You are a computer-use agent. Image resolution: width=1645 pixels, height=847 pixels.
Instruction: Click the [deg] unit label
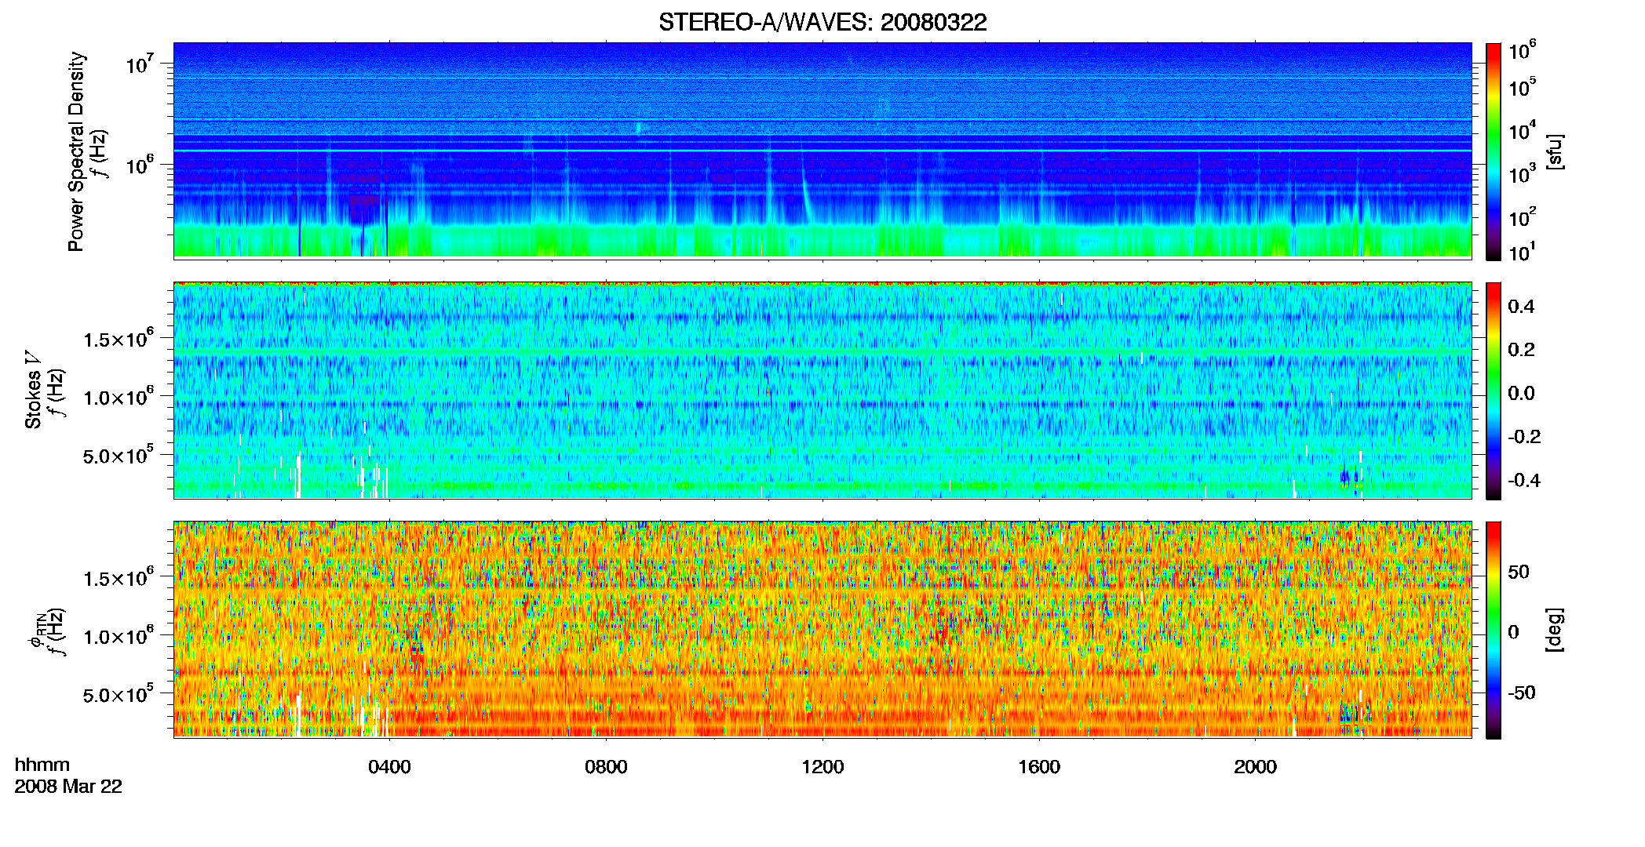pos(1554,630)
